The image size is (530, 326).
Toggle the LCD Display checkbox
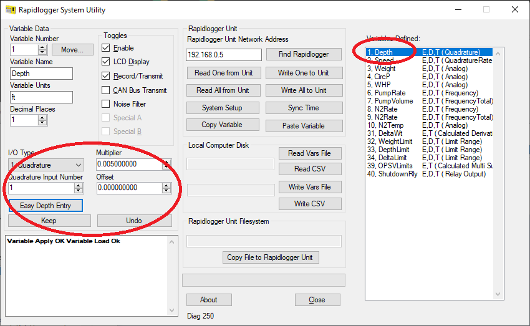tap(106, 62)
